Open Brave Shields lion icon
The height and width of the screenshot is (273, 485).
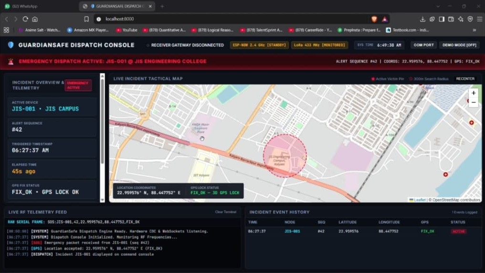click(374, 19)
